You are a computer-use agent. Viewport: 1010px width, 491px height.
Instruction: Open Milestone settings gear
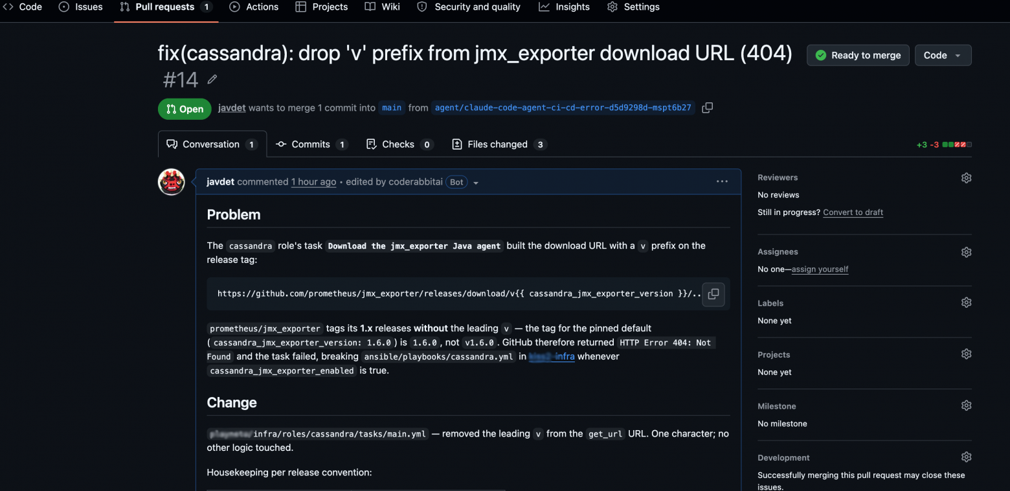pos(966,405)
